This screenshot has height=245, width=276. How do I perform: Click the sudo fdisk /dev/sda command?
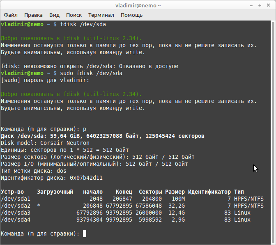91,73
